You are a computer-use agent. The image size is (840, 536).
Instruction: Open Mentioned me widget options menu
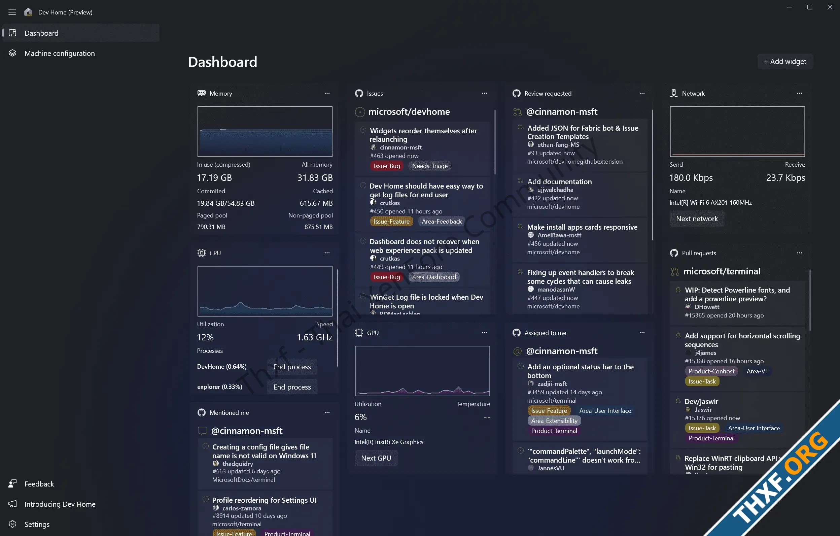pyautogui.click(x=327, y=412)
